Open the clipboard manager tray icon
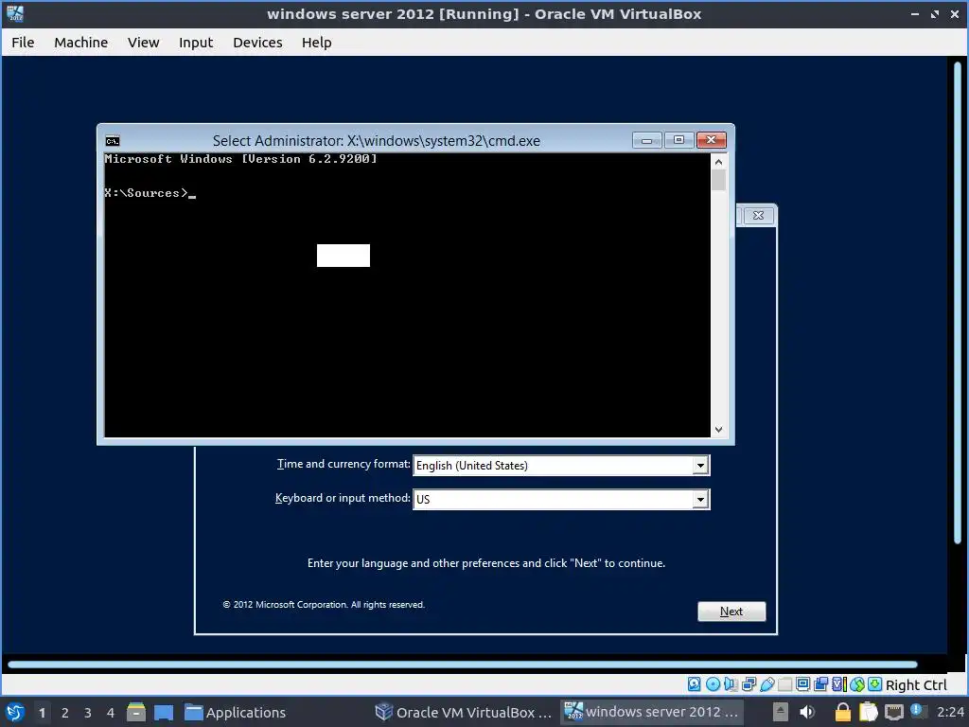 tap(869, 712)
